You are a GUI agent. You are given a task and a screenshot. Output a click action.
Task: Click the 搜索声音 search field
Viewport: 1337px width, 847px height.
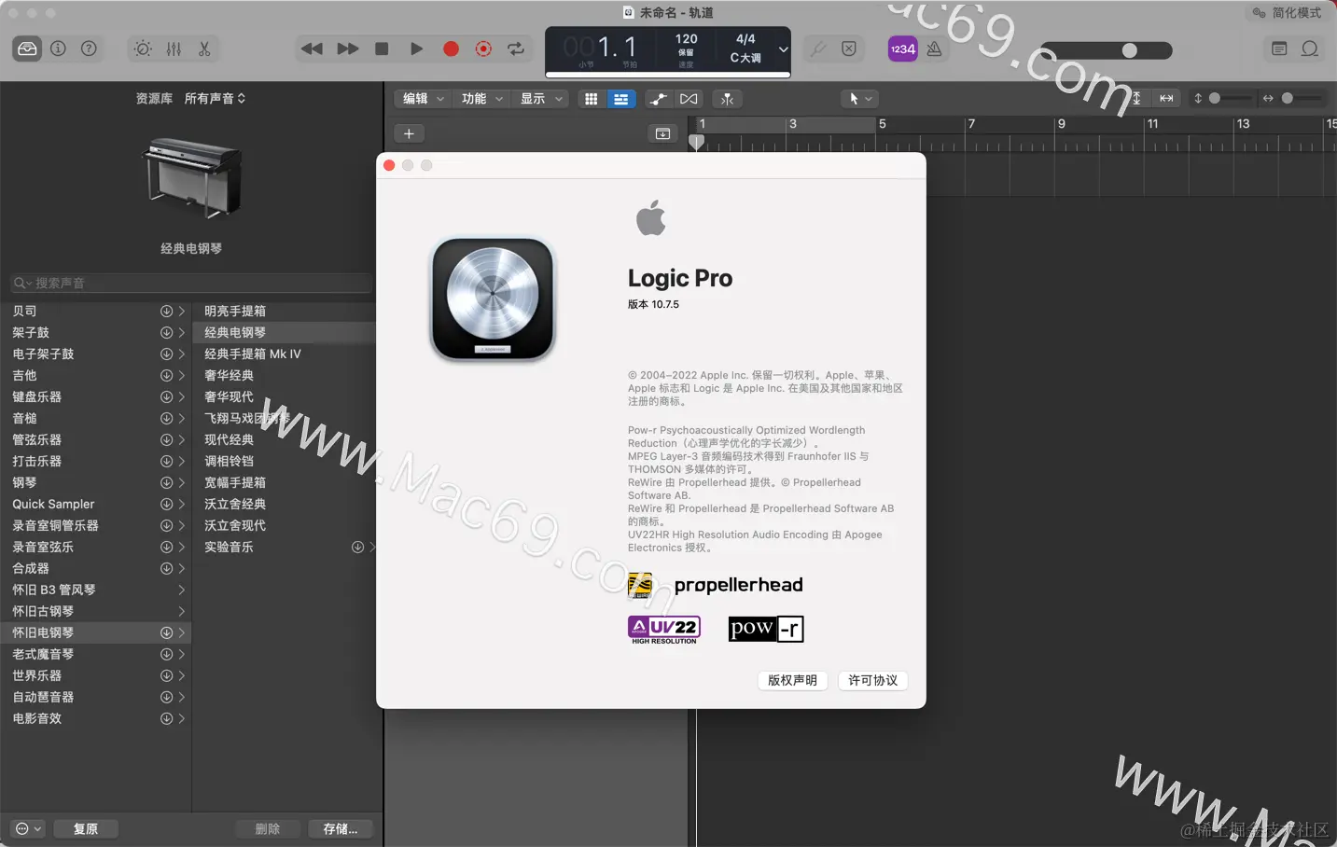191,283
